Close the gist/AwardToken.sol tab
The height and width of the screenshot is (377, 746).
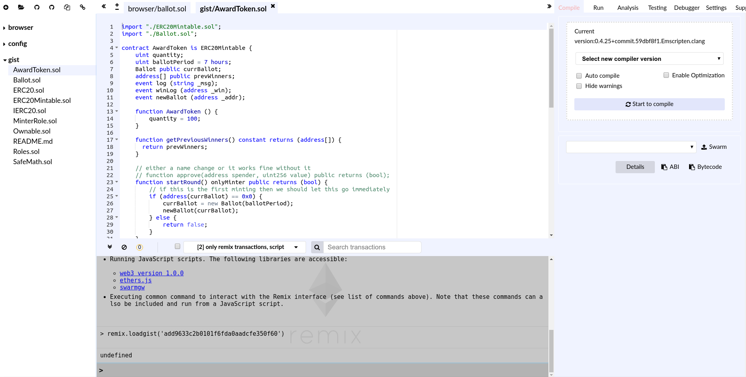(273, 6)
